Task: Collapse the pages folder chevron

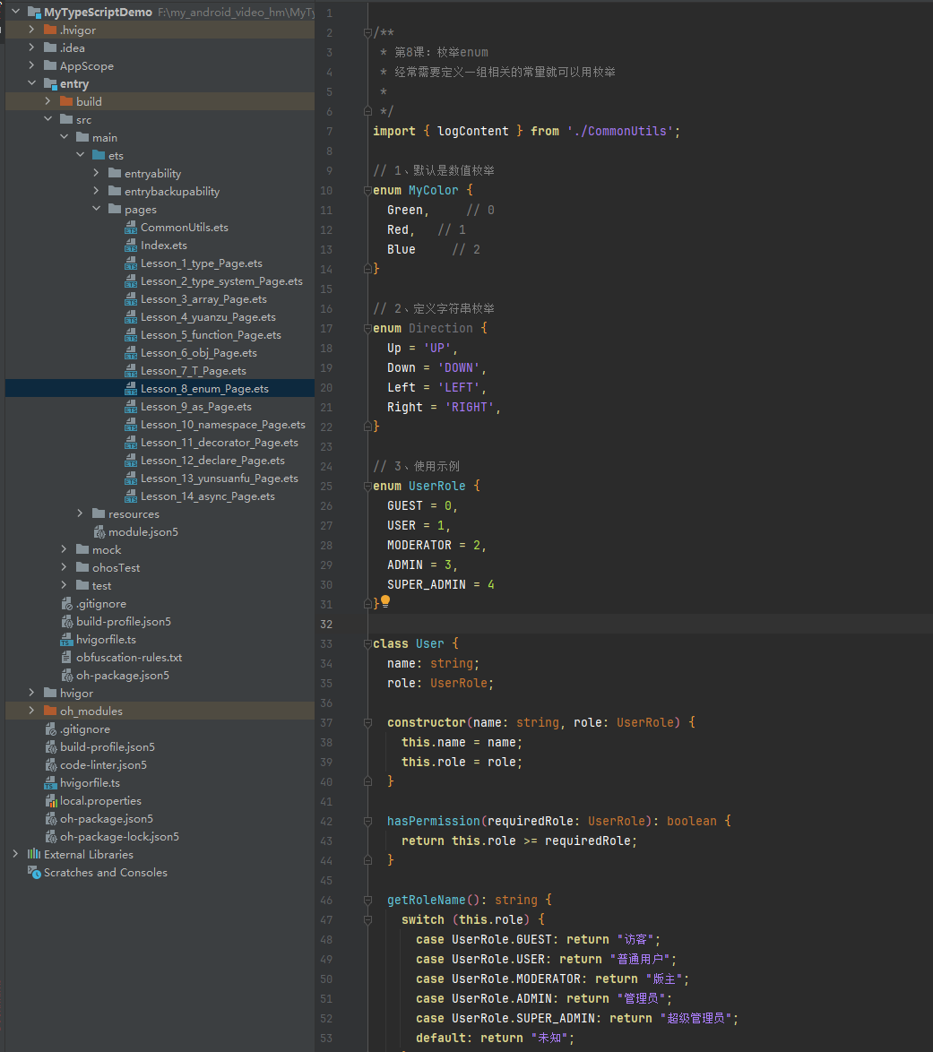Action: point(97,209)
